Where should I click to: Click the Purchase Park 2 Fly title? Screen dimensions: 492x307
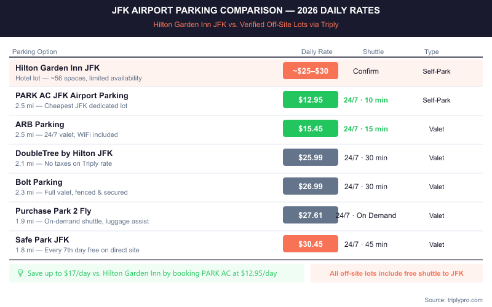click(53, 211)
